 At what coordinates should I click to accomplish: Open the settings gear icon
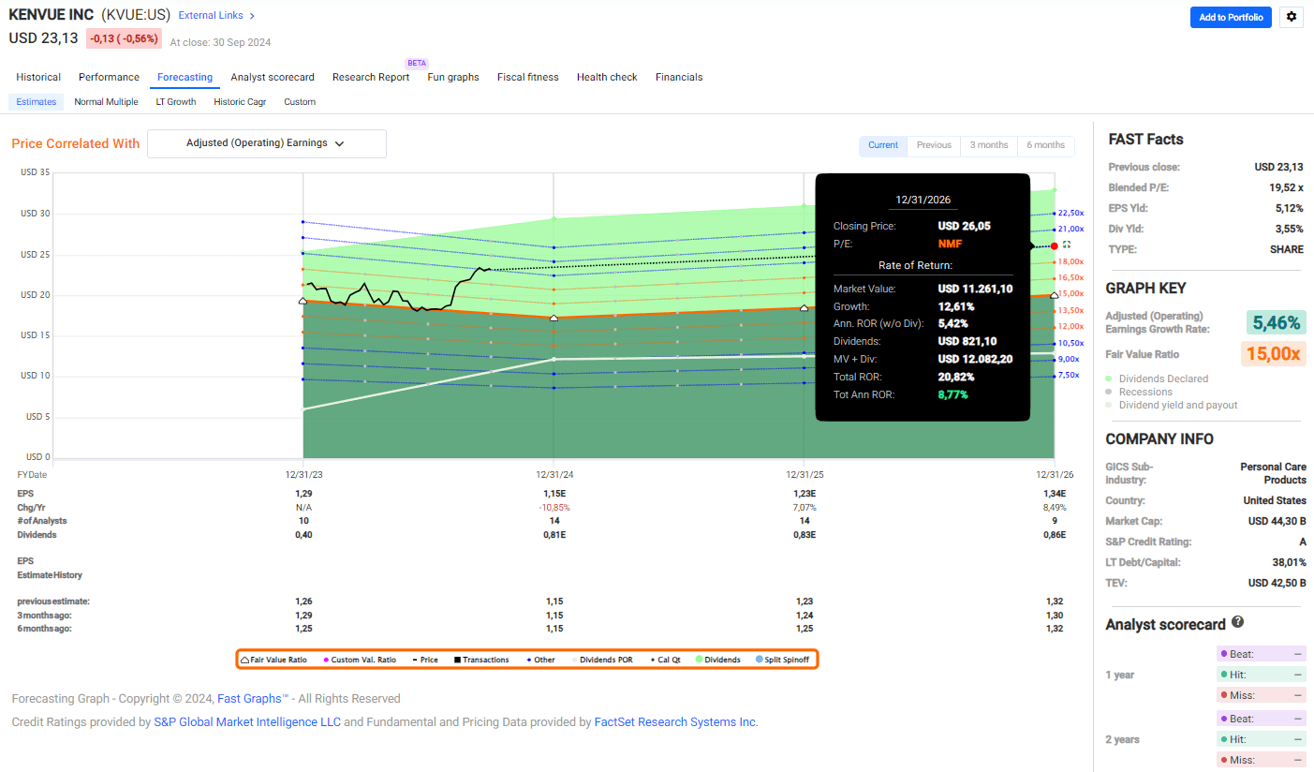pyautogui.click(x=1291, y=17)
